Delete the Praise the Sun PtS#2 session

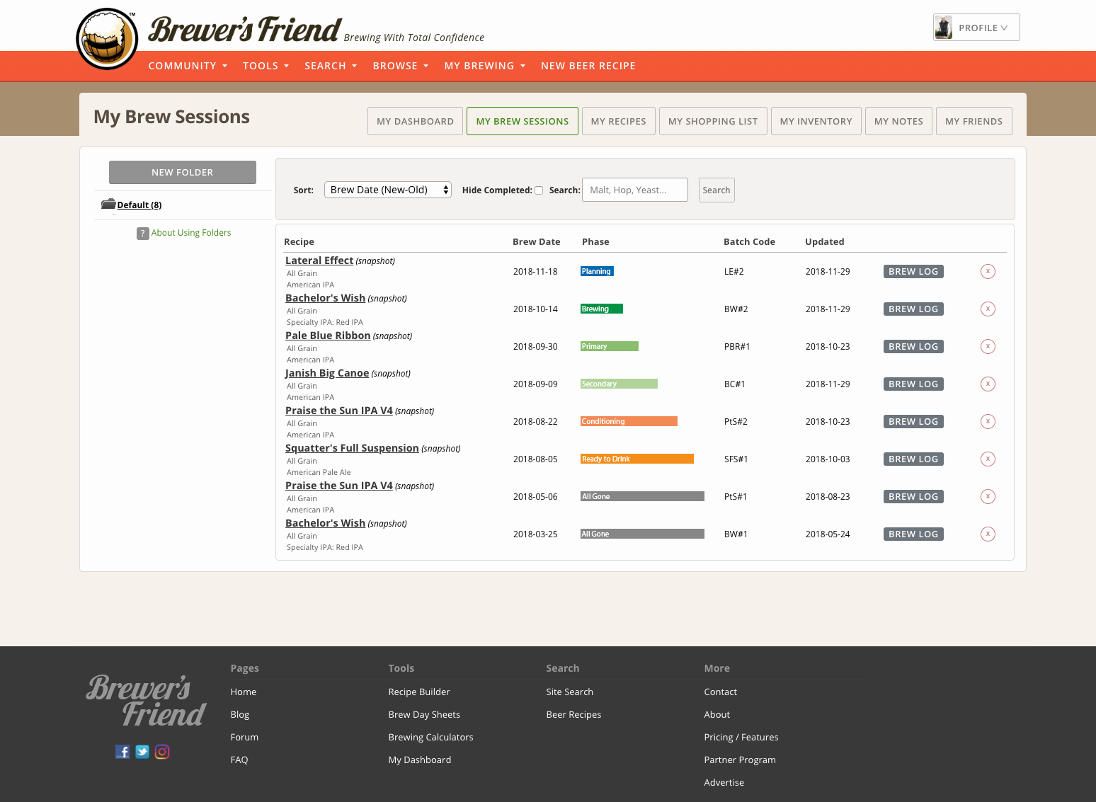[988, 421]
